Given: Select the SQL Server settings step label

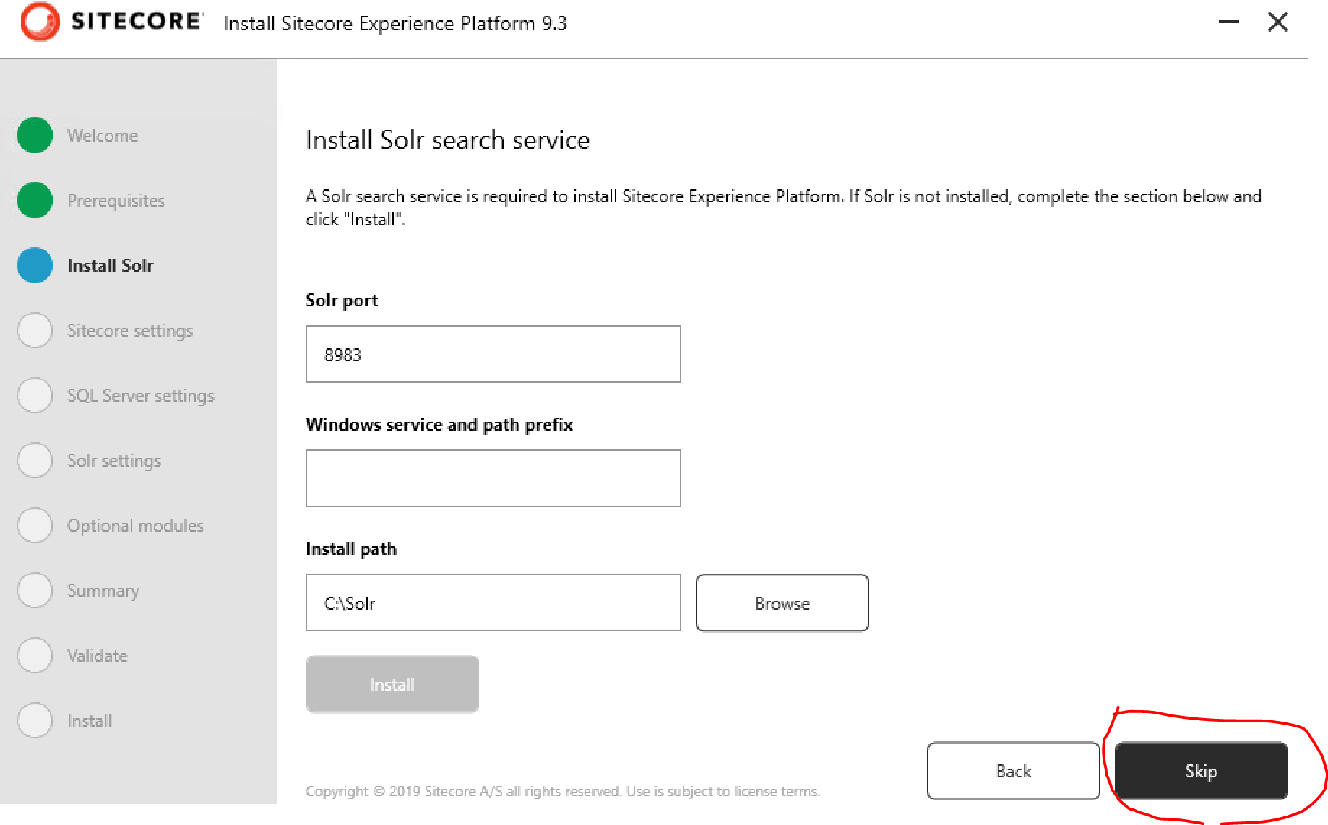Looking at the screenshot, I should [x=141, y=396].
